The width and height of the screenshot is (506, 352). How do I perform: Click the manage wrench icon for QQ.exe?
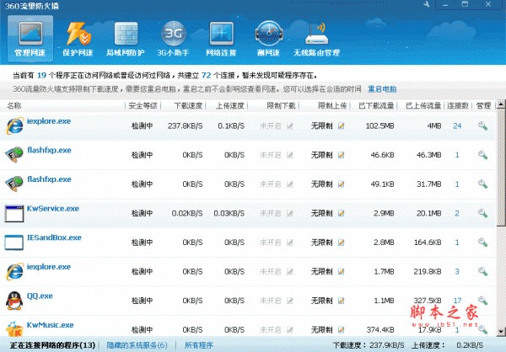coord(482,300)
